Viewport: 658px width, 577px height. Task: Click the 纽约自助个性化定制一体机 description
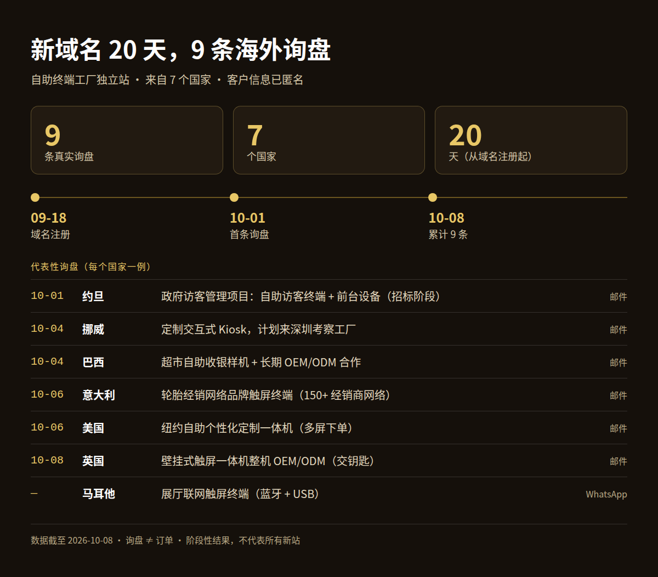pyautogui.click(x=258, y=428)
